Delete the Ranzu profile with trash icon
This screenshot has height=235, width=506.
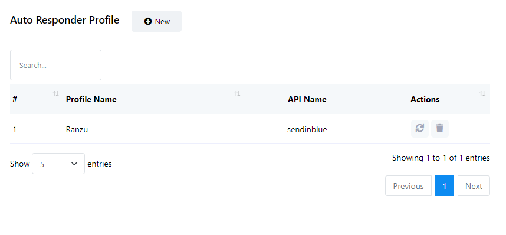click(x=440, y=129)
